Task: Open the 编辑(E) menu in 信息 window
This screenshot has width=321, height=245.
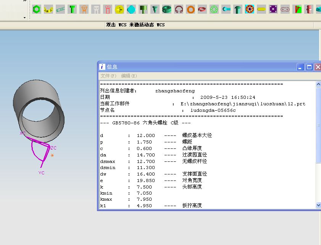Action: coord(129,76)
